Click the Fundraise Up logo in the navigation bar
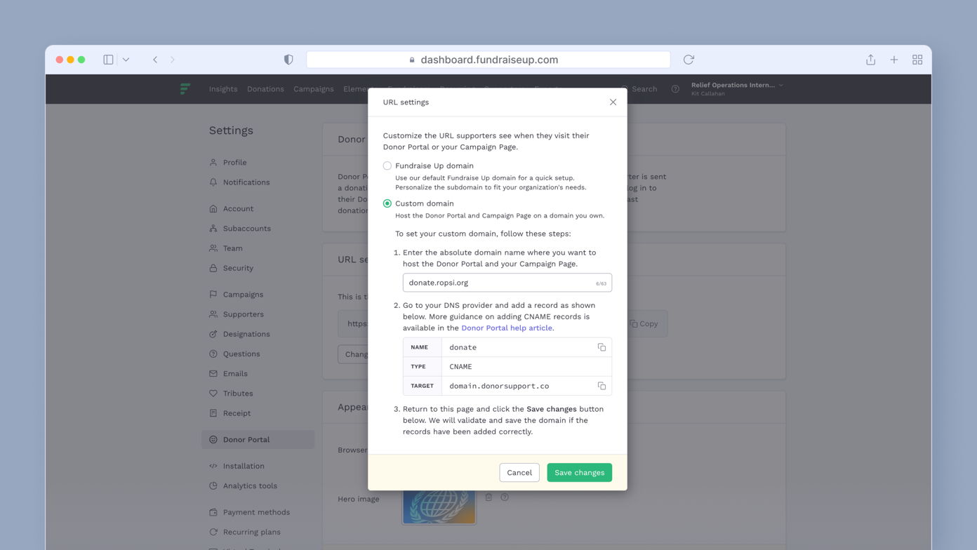 pyautogui.click(x=185, y=89)
